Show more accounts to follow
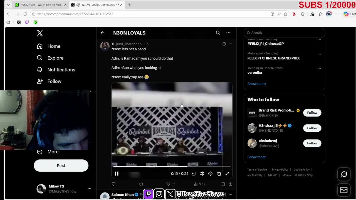Viewport: 356px width, 200px height. [x=256, y=157]
